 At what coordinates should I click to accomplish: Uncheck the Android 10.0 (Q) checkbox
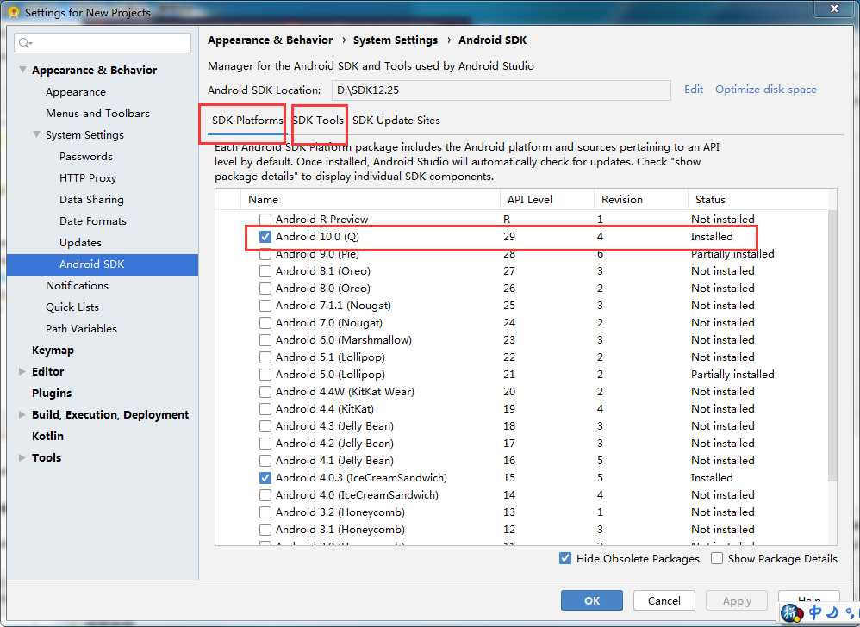[265, 237]
